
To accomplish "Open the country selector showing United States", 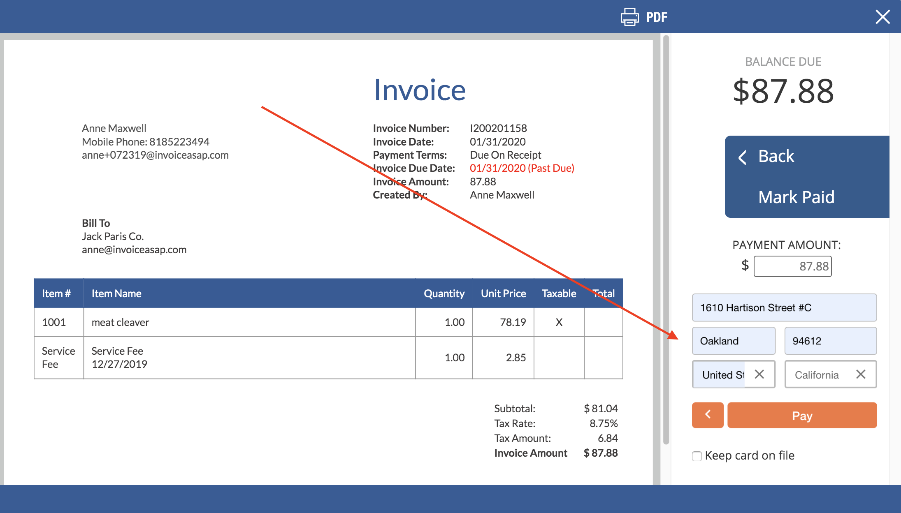I will pos(724,374).
